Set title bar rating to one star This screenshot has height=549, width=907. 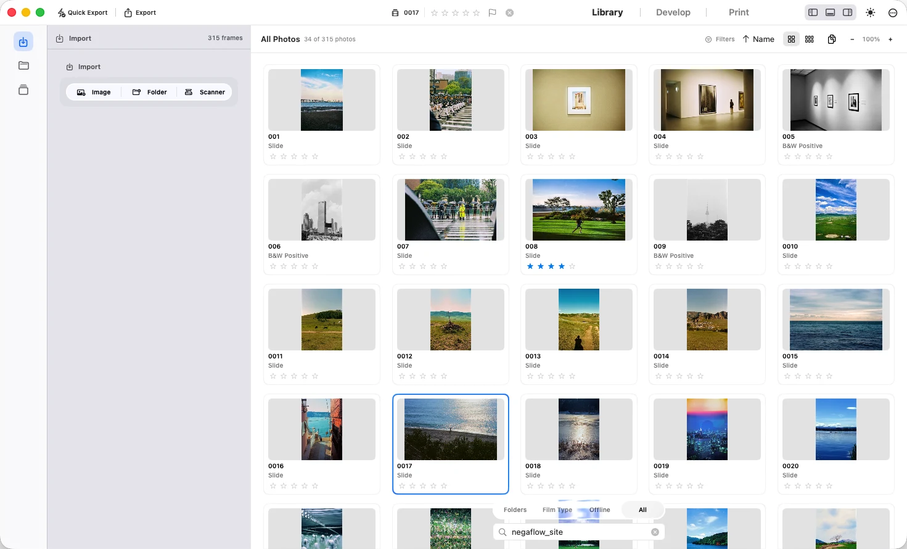pyautogui.click(x=434, y=12)
